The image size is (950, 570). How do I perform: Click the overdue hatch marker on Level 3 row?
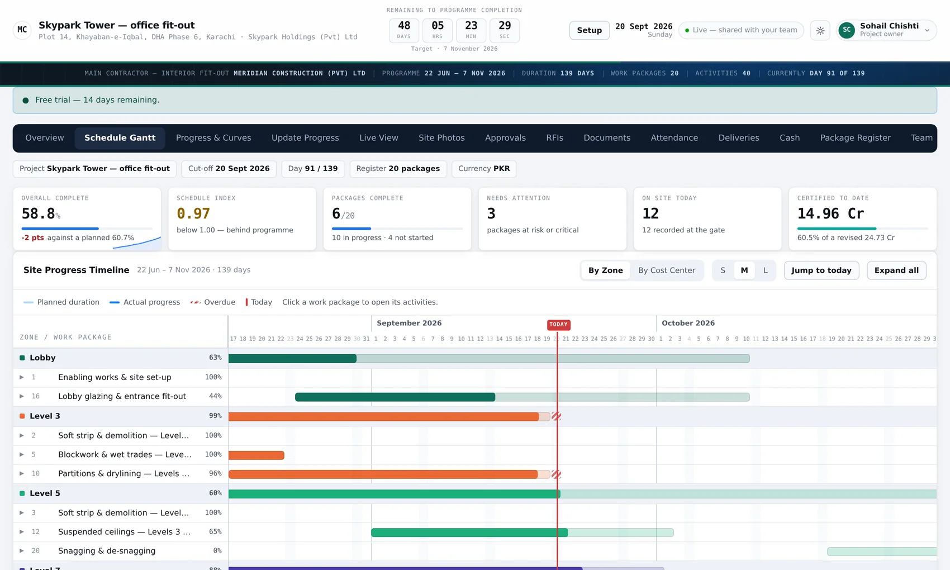pos(556,416)
